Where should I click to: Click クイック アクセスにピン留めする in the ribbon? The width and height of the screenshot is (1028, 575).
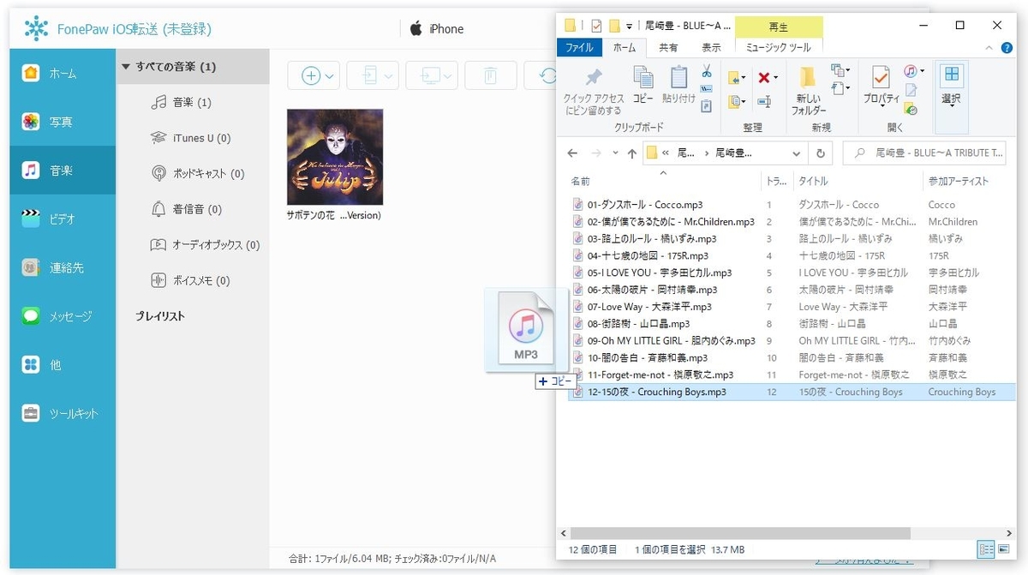click(594, 92)
